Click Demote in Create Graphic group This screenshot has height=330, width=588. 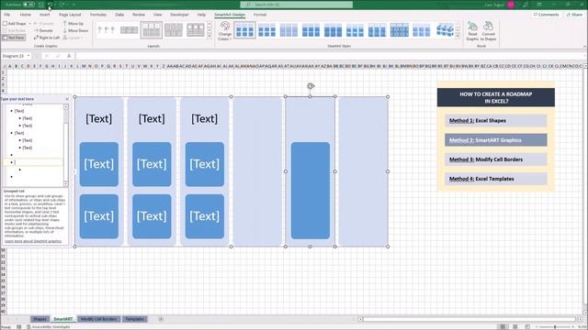[43, 30]
